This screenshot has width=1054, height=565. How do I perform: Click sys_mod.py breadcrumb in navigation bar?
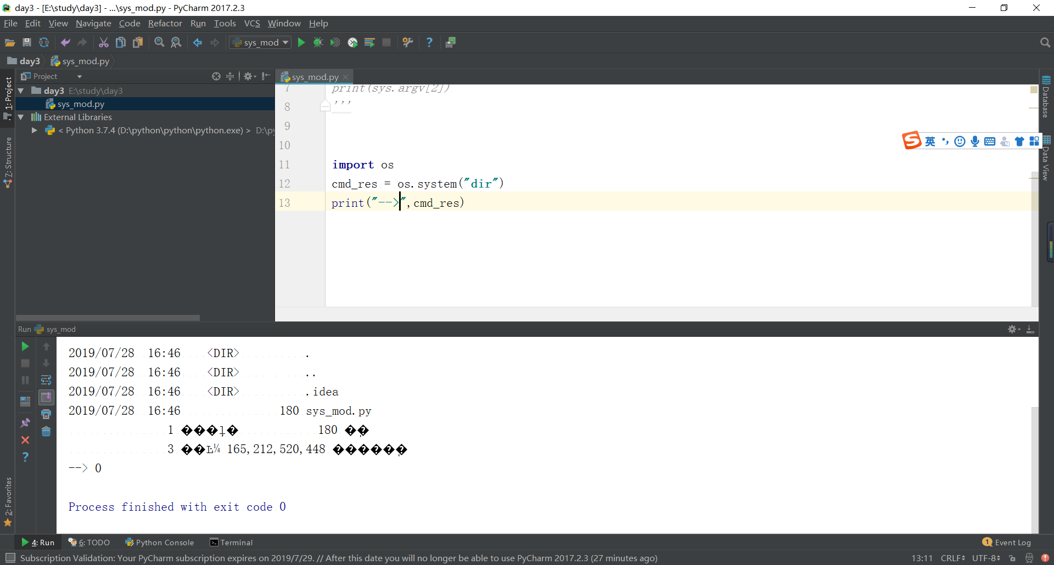80,61
